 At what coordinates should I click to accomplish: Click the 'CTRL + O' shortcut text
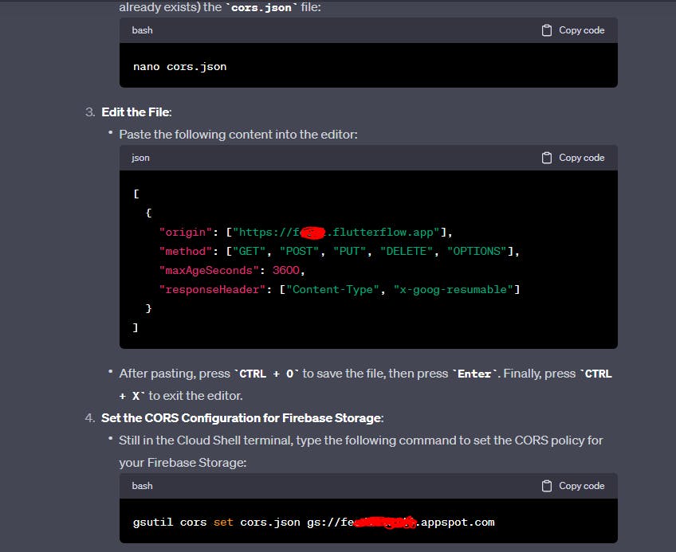coord(266,374)
